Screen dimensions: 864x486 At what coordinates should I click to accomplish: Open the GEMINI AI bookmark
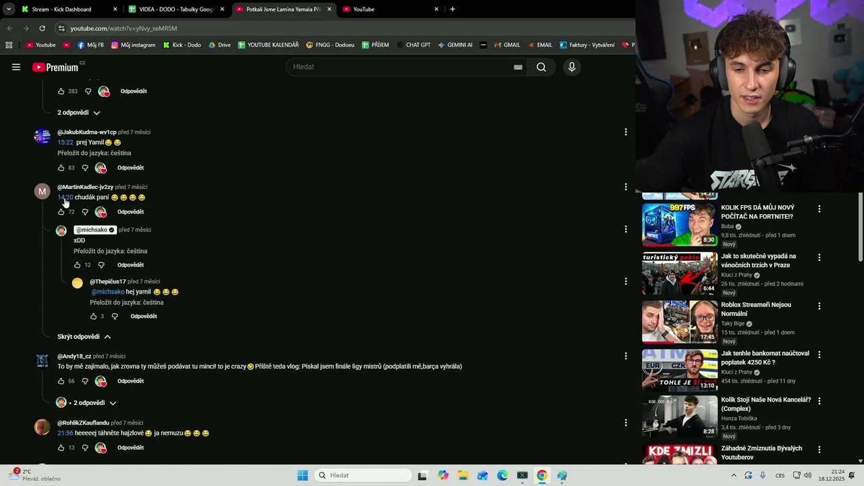click(455, 45)
